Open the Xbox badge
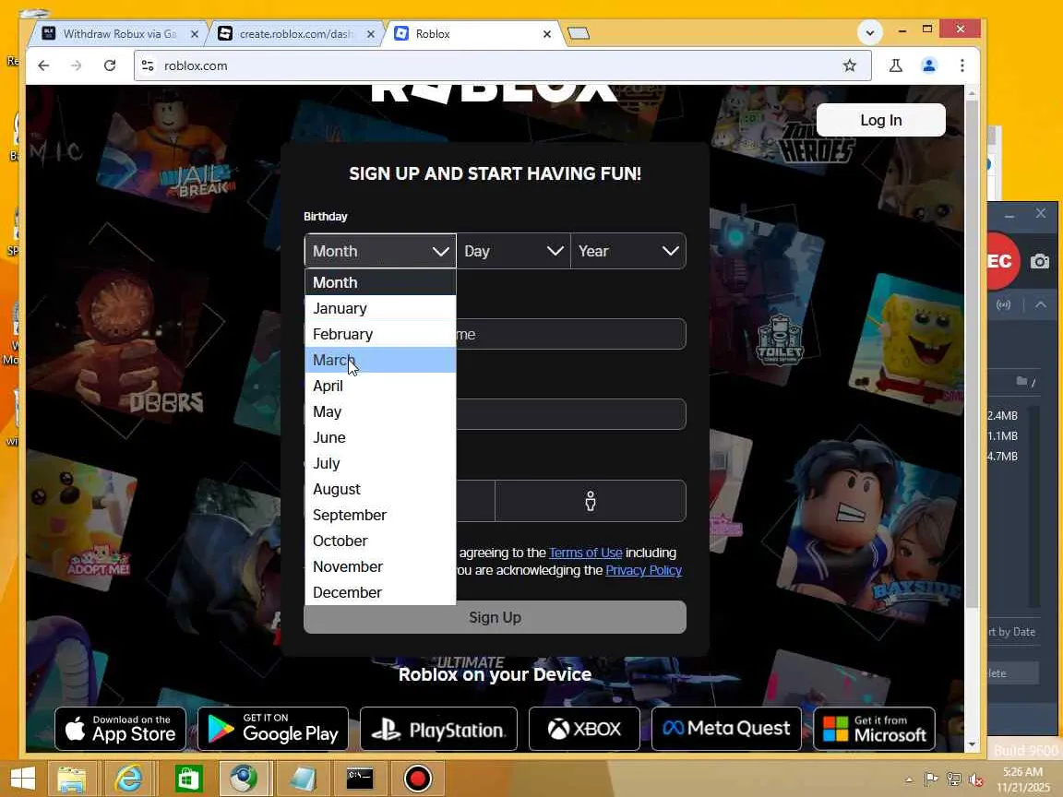Image resolution: width=1063 pixels, height=797 pixels. (x=584, y=729)
